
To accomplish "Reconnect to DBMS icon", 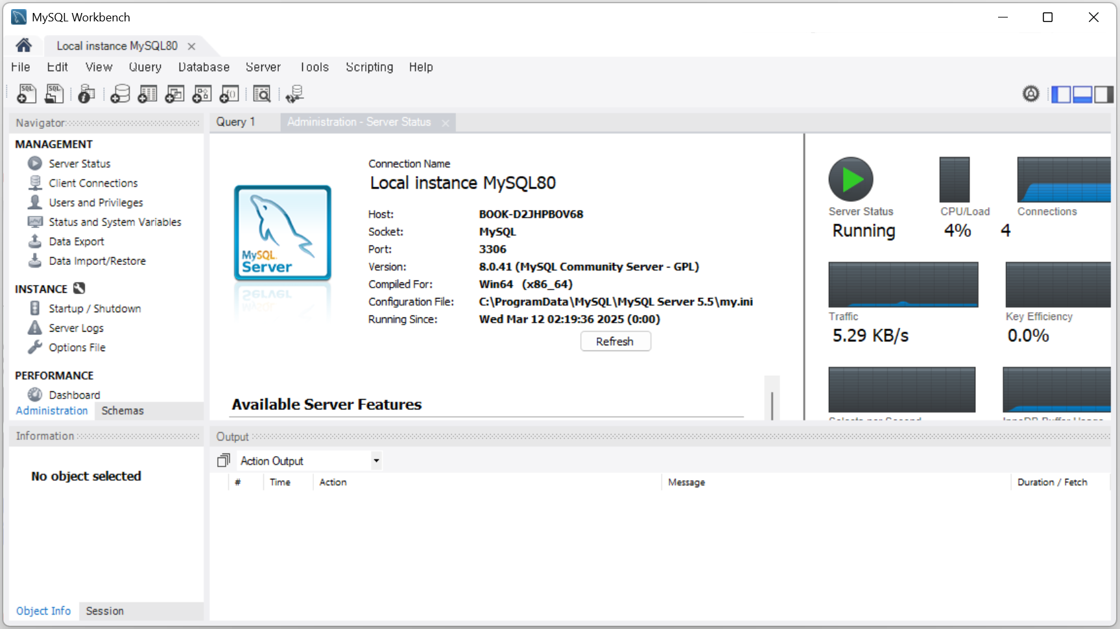I will 294,94.
